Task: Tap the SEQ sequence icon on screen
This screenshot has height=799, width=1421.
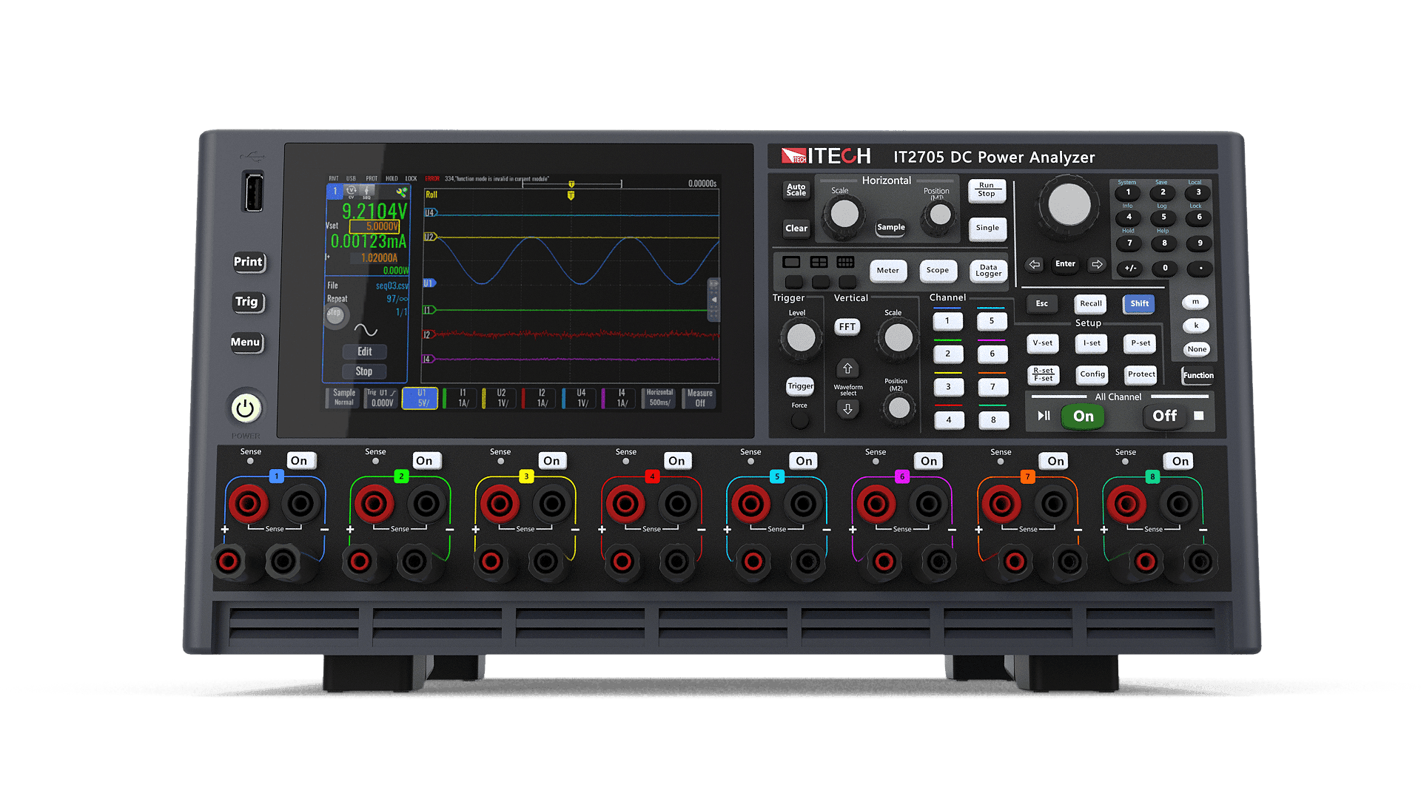Action: pyautogui.click(x=366, y=192)
